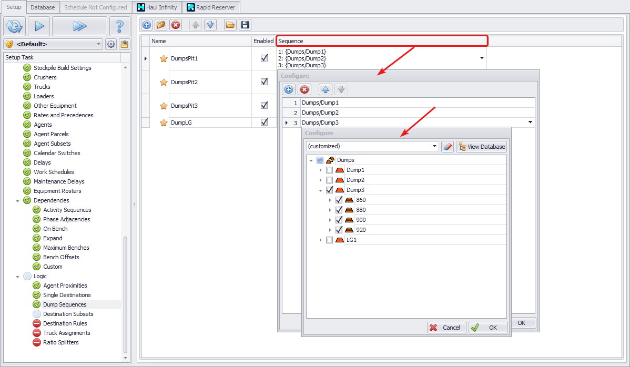630x367 pixels.
Task: Toggle Enabled checkbox for DumpLG
Action: (x=264, y=122)
